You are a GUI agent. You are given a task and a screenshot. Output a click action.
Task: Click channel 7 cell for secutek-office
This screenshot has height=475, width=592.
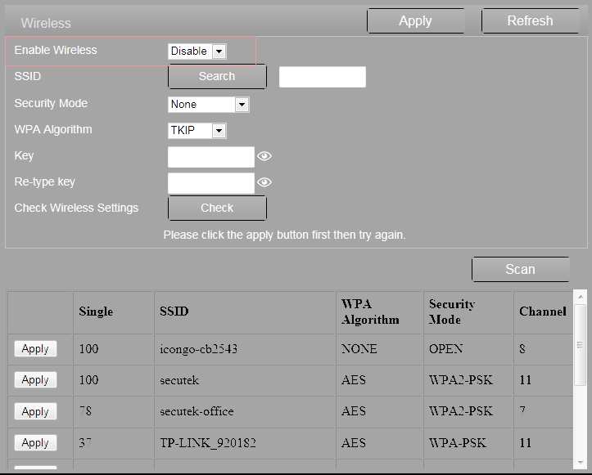543,411
